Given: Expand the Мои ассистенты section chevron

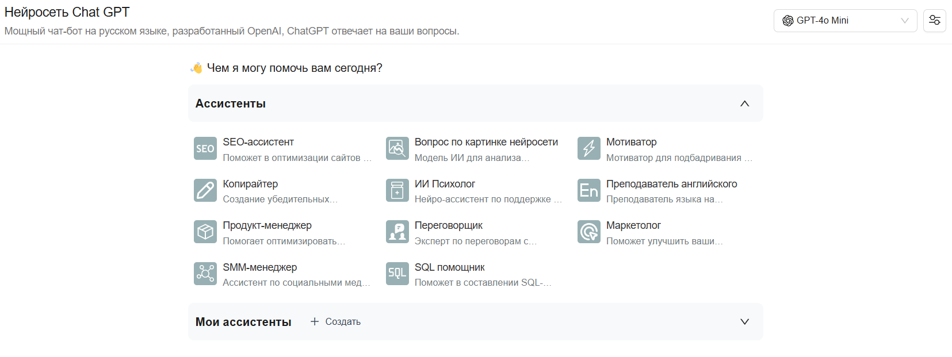Looking at the screenshot, I should [x=744, y=321].
